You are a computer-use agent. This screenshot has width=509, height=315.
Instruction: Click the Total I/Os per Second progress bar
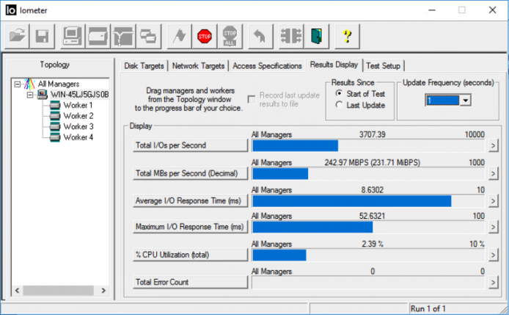click(x=368, y=145)
